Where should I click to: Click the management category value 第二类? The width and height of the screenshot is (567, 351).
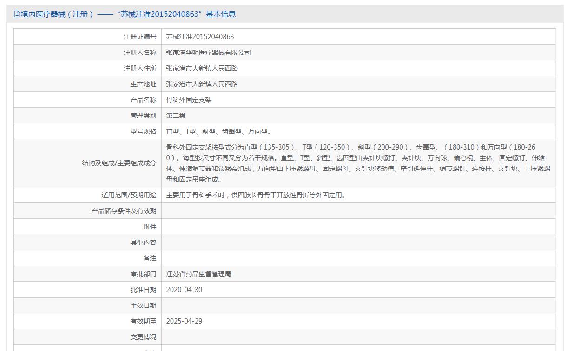coord(176,116)
